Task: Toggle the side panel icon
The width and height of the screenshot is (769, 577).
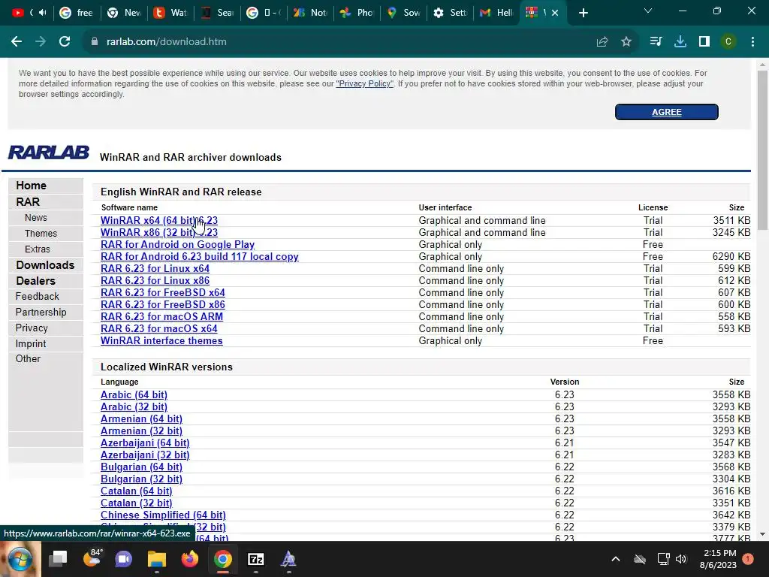Action: (x=704, y=42)
